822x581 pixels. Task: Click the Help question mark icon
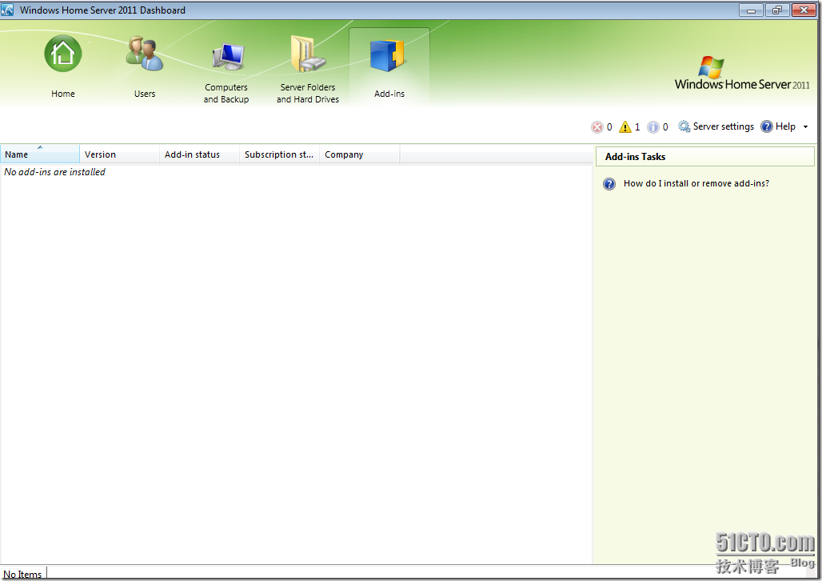[x=767, y=126]
